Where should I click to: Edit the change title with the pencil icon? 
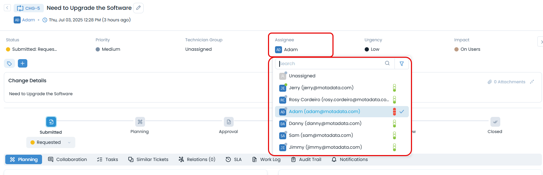point(138,8)
